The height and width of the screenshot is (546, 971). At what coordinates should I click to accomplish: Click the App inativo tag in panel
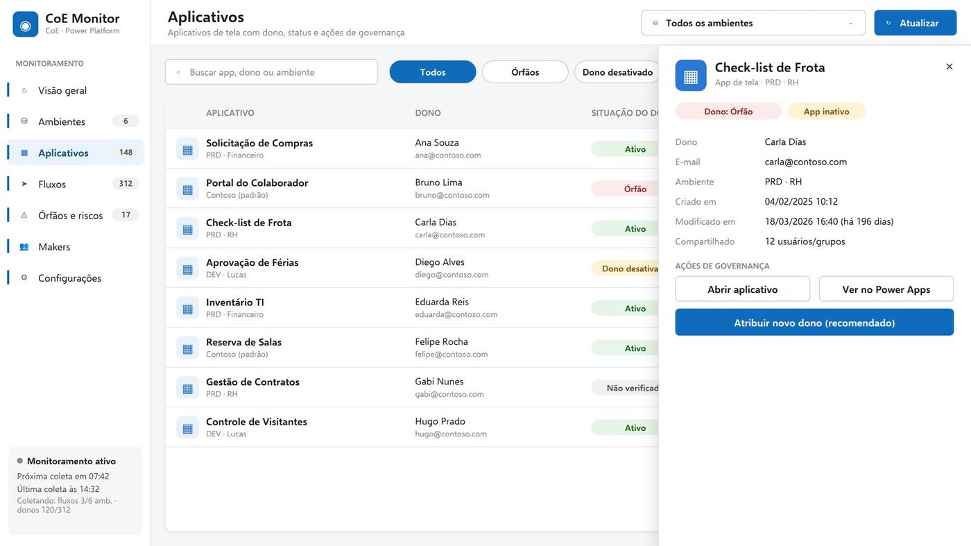click(x=827, y=111)
